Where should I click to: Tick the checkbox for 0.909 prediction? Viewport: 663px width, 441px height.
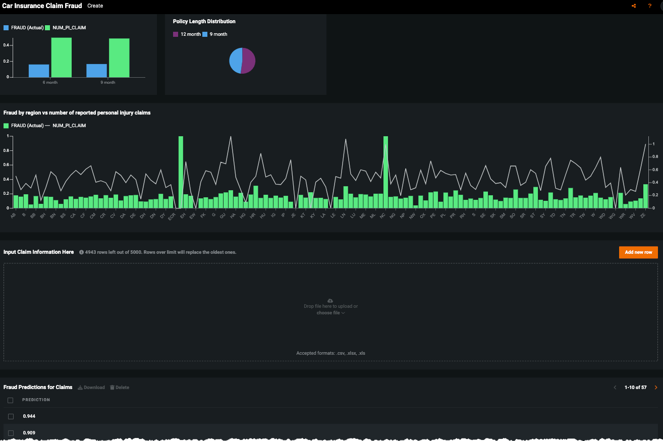[11, 433]
